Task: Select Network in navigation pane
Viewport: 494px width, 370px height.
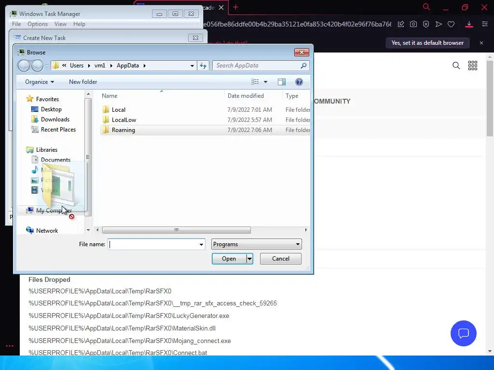Action: tap(47, 231)
